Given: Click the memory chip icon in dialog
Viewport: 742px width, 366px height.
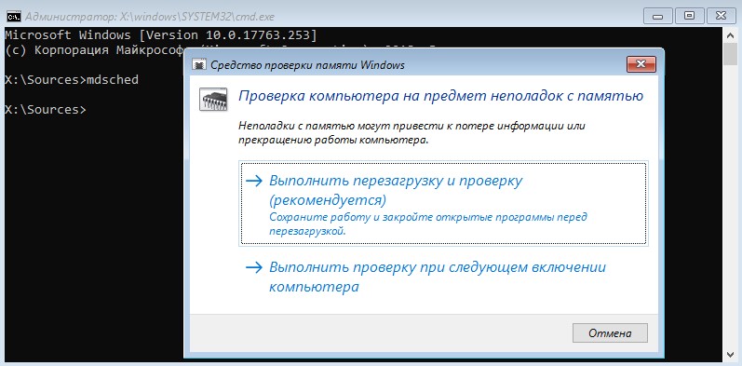Looking at the screenshot, I should 213,99.
